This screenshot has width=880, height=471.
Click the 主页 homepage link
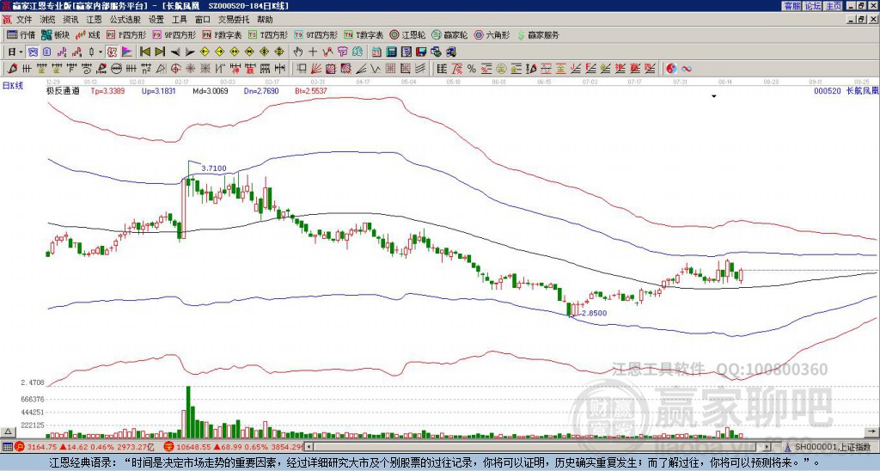click(833, 6)
